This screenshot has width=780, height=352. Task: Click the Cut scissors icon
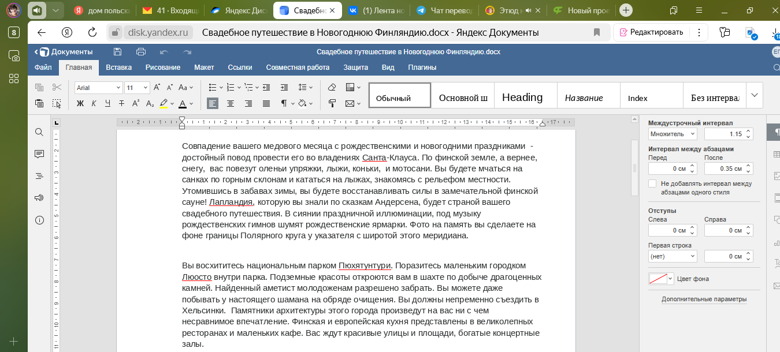pyautogui.click(x=57, y=88)
